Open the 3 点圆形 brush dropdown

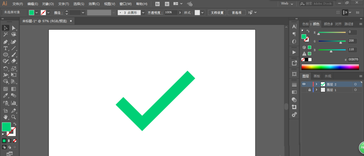(143, 12)
